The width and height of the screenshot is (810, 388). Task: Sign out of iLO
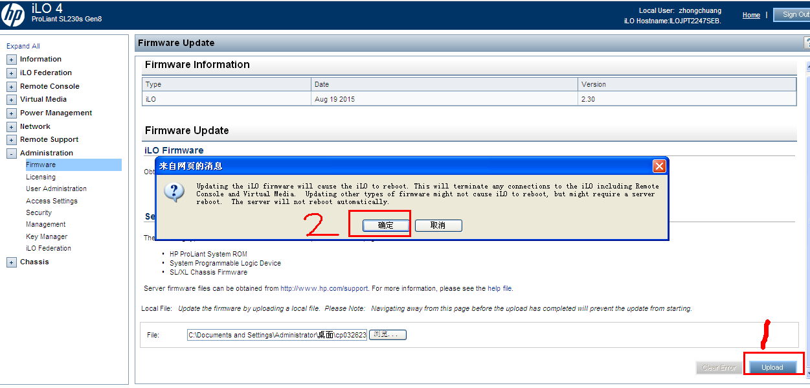point(792,14)
